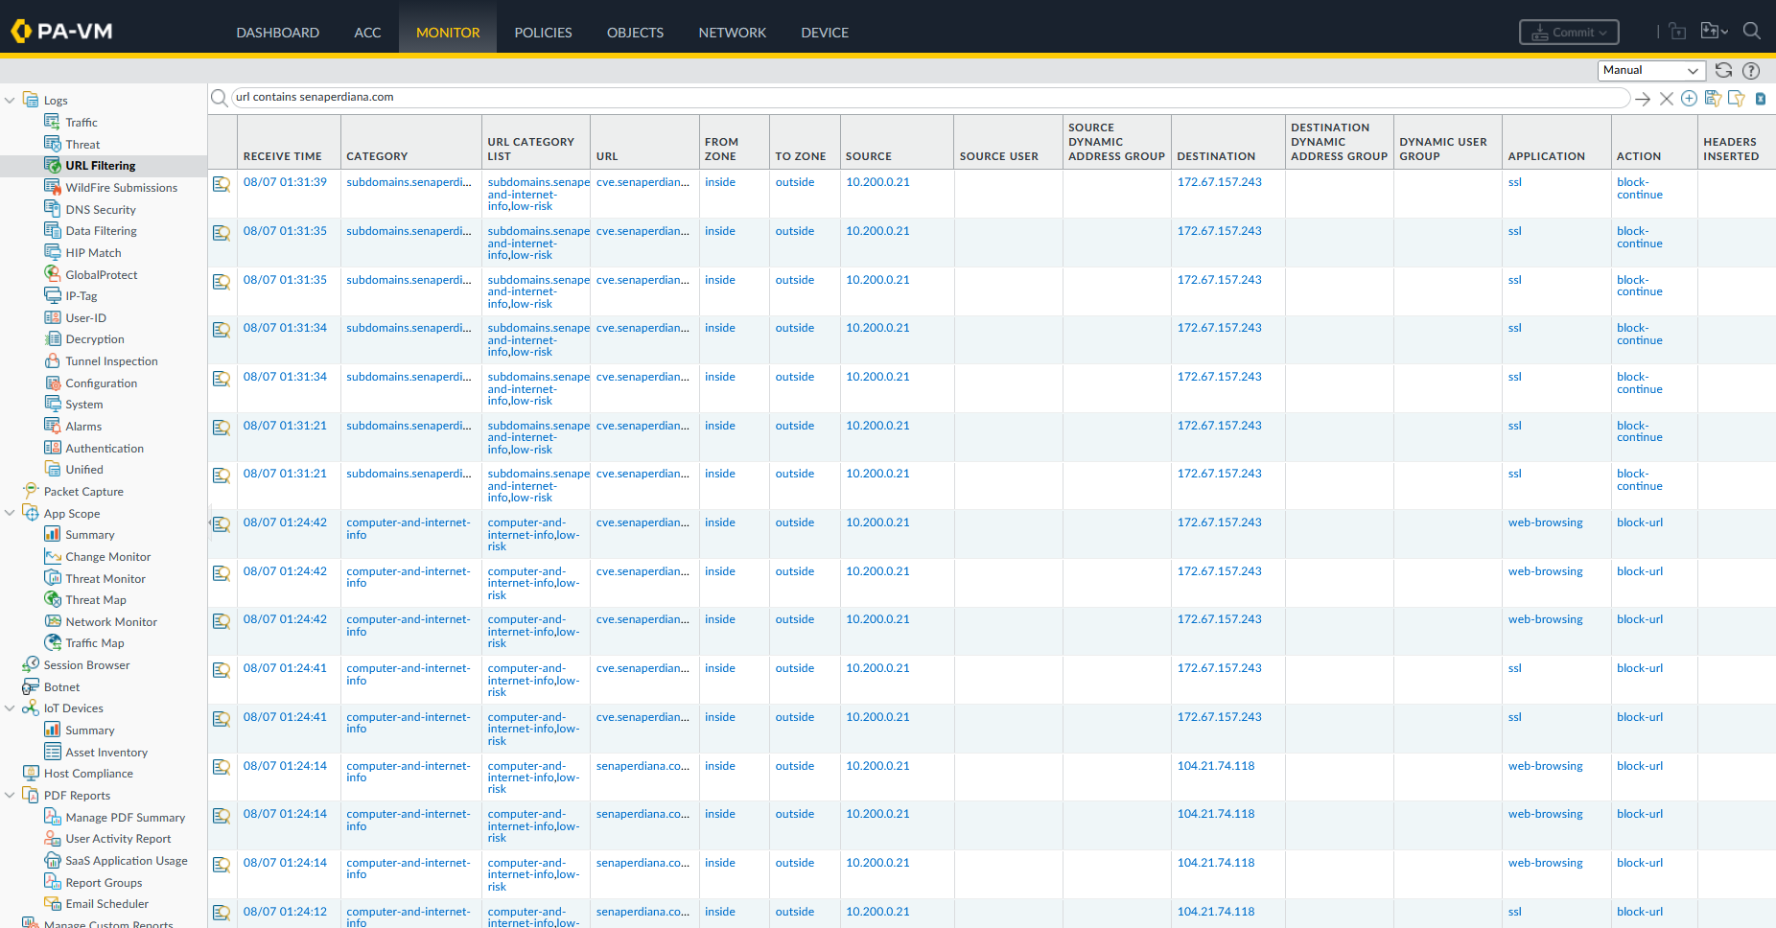Export logs to CSV icon
Image resolution: width=1776 pixels, height=928 pixels.
click(x=1761, y=99)
